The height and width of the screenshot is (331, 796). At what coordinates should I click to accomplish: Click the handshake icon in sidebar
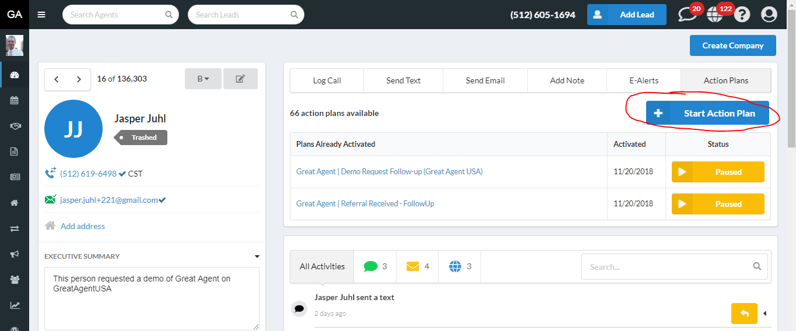point(15,126)
